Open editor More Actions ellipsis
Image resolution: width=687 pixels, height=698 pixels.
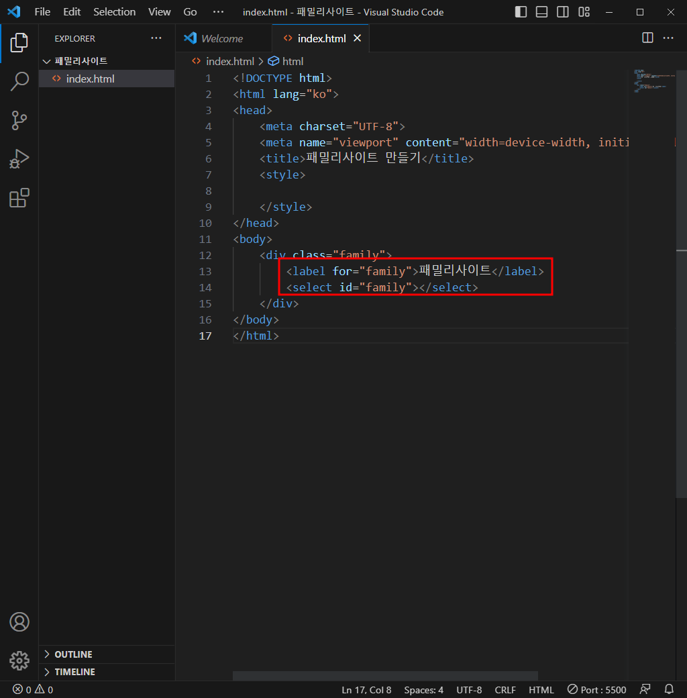pyautogui.click(x=668, y=38)
